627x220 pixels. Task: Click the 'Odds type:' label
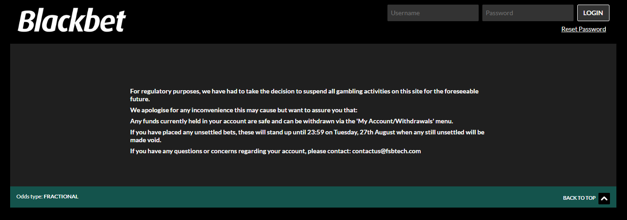pos(29,197)
